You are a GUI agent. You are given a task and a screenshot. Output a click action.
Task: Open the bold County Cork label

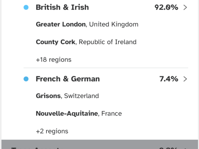click(55, 42)
